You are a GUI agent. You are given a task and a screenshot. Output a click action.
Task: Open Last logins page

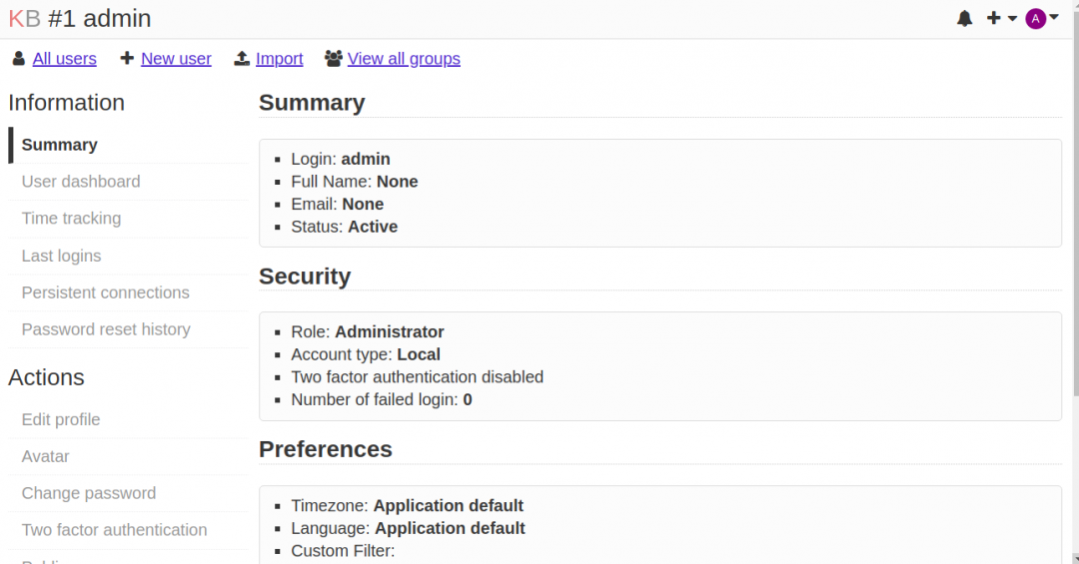pos(61,256)
